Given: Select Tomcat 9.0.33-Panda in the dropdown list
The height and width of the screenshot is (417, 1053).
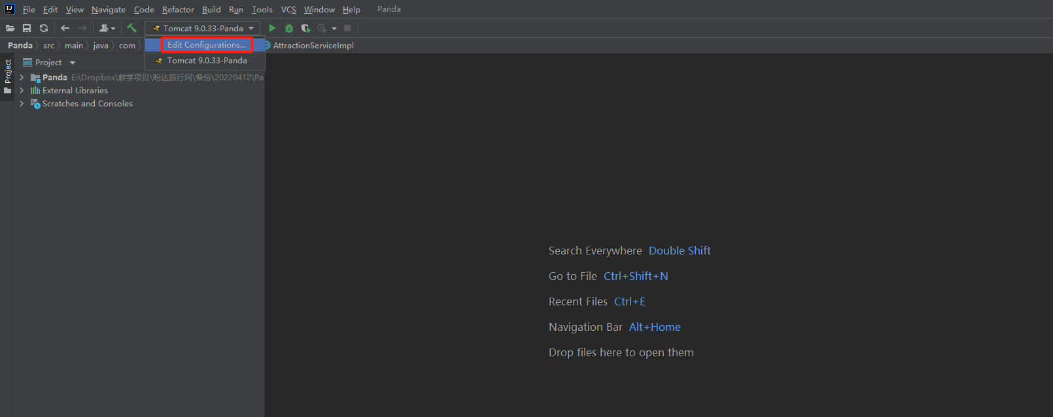Looking at the screenshot, I should pos(207,61).
